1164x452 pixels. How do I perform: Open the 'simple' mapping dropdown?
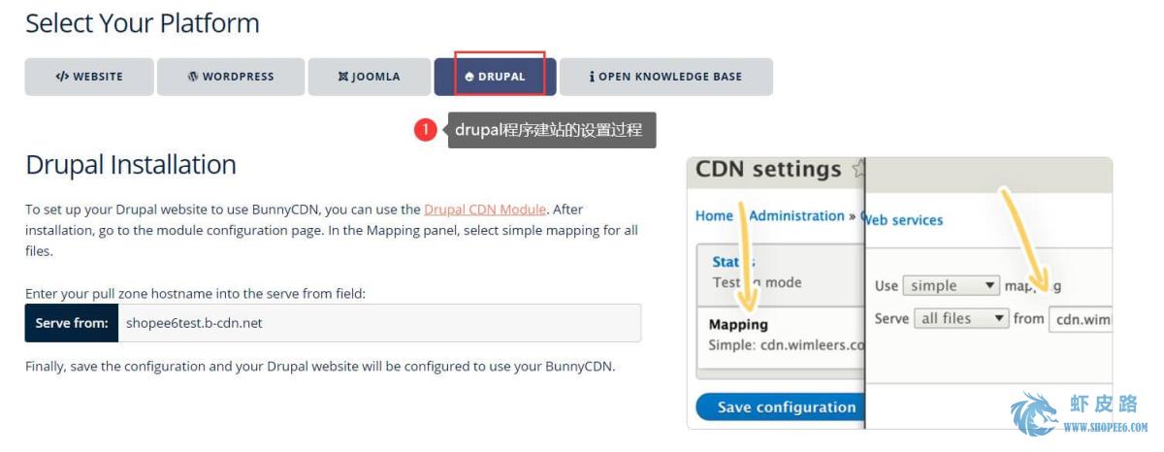(951, 286)
